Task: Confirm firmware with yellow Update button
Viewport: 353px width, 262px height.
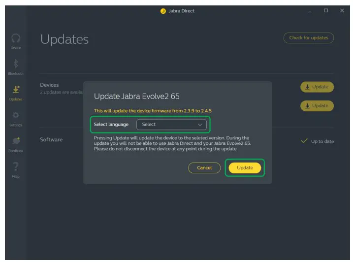Action: pyautogui.click(x=245, y=168)
